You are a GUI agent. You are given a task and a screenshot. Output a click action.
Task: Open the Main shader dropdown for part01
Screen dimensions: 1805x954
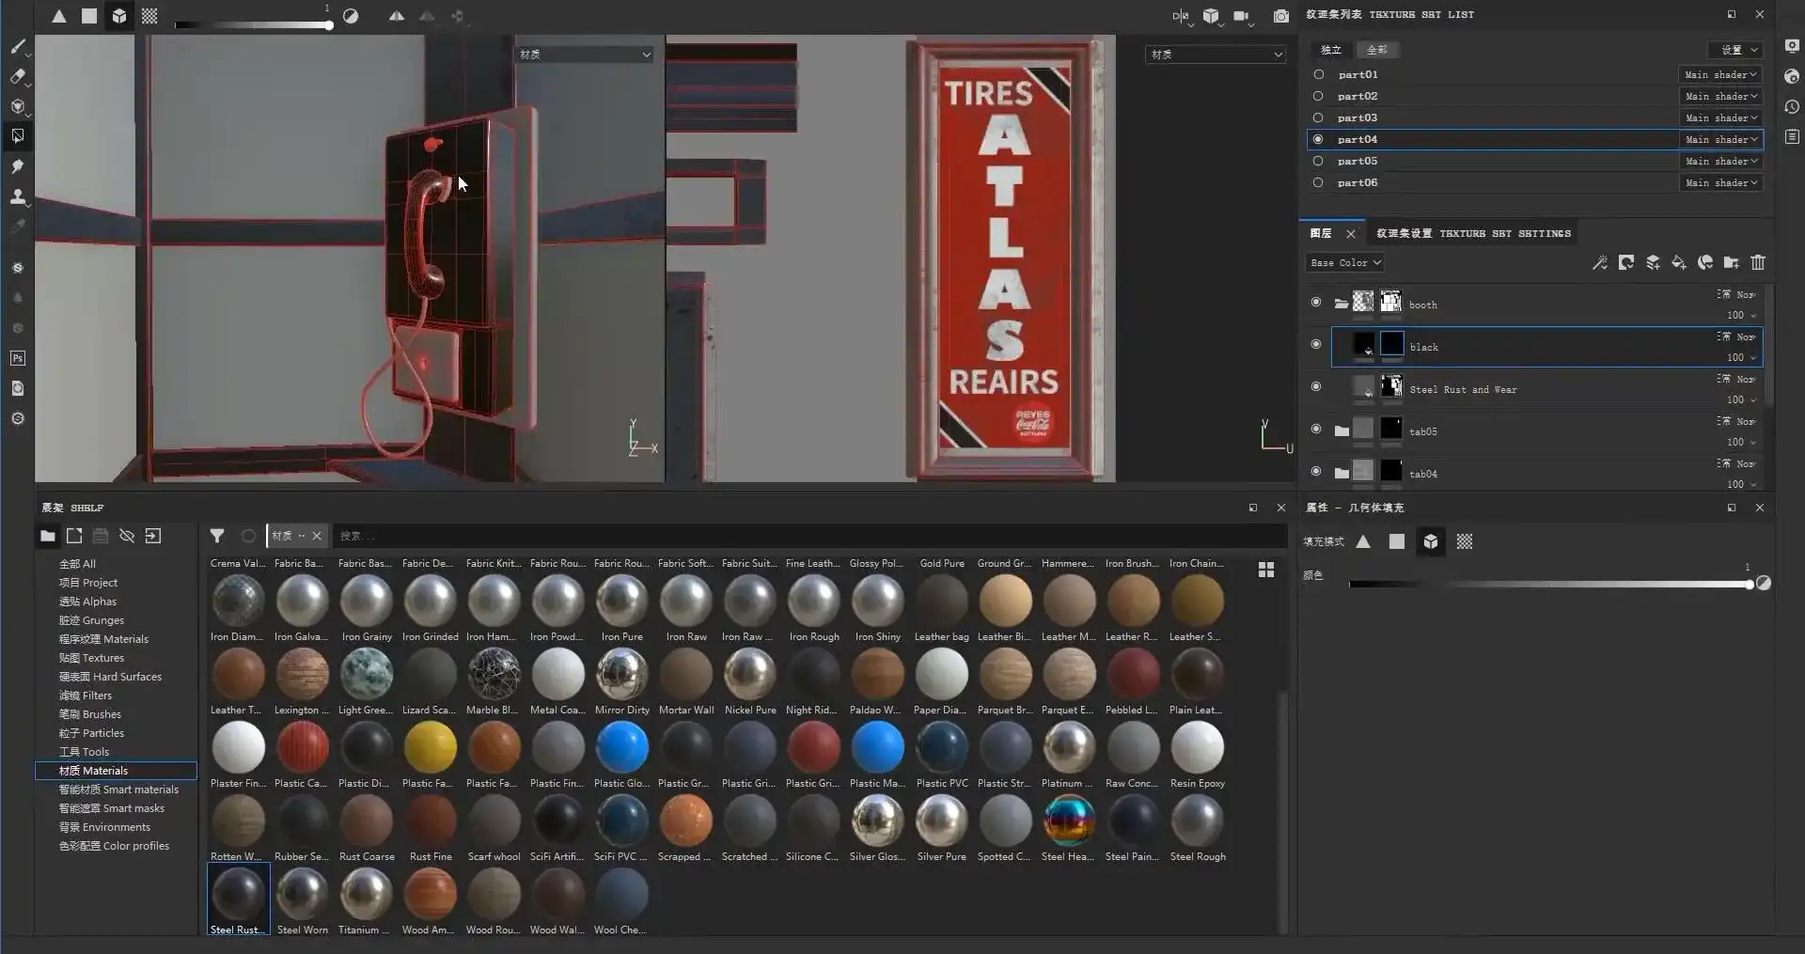(x=1720, y=74)
